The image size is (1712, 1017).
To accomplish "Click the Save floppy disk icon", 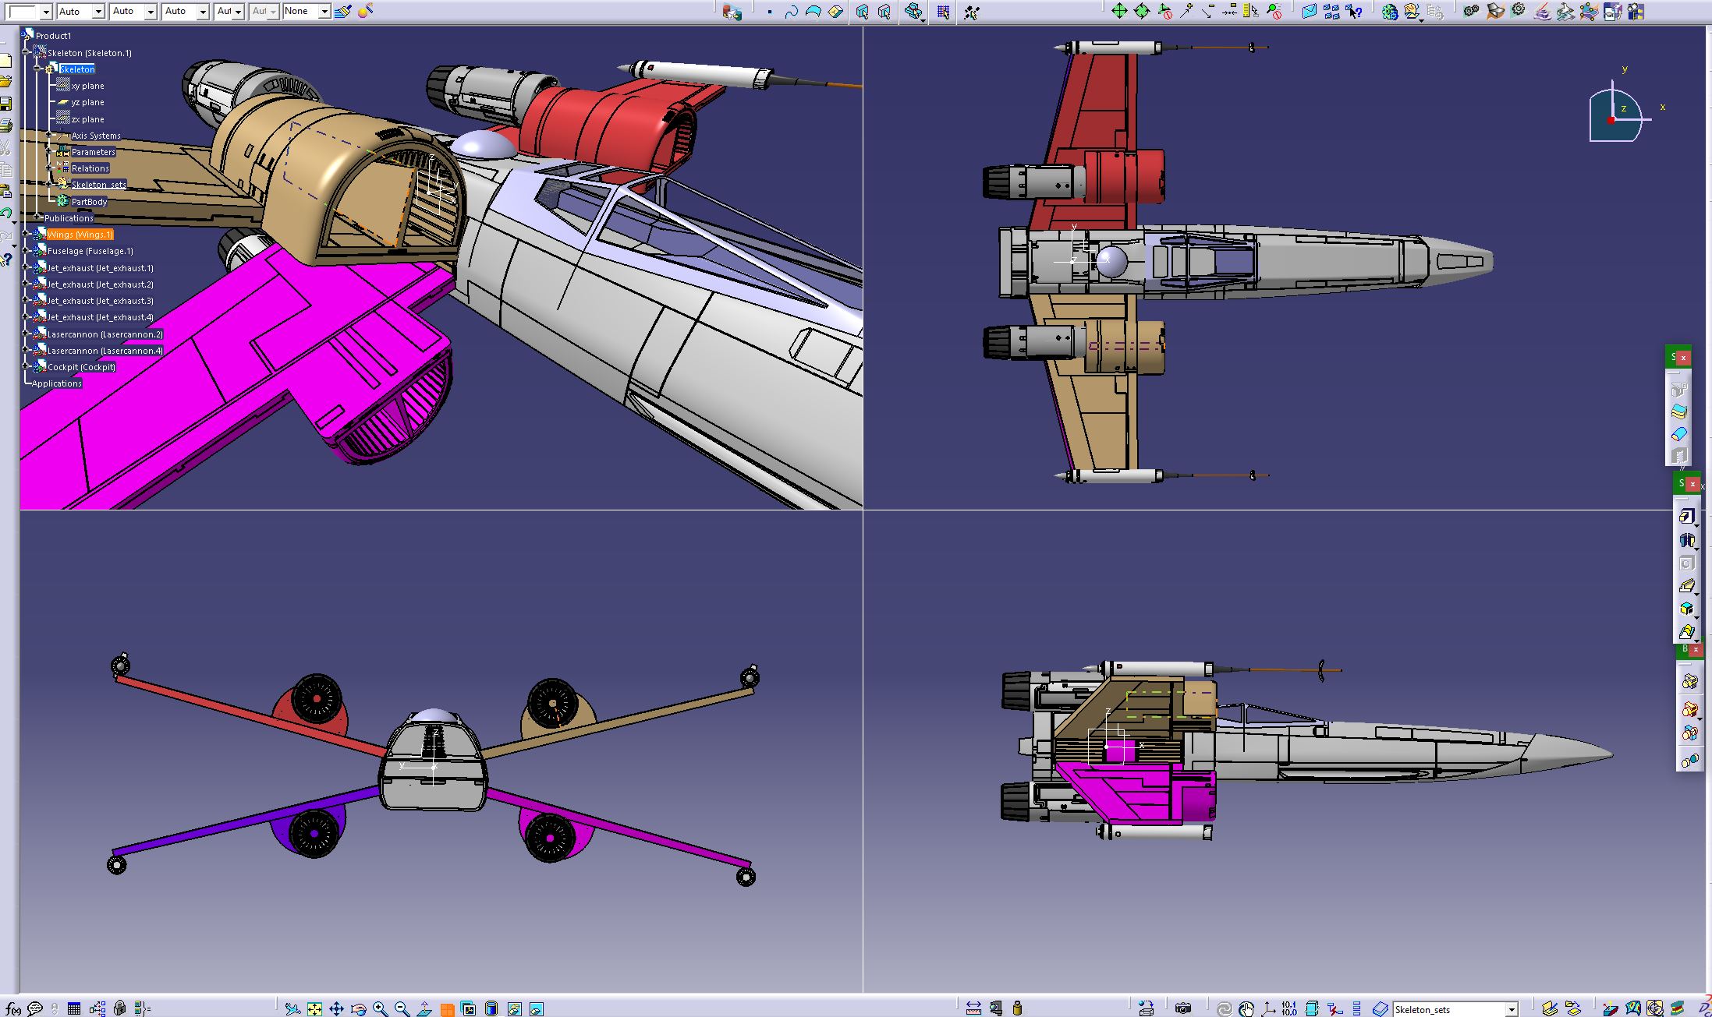I will point(5,104).
